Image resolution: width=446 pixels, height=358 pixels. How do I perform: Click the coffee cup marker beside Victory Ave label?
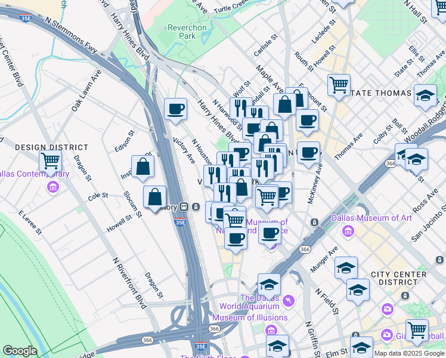point(175,110)
